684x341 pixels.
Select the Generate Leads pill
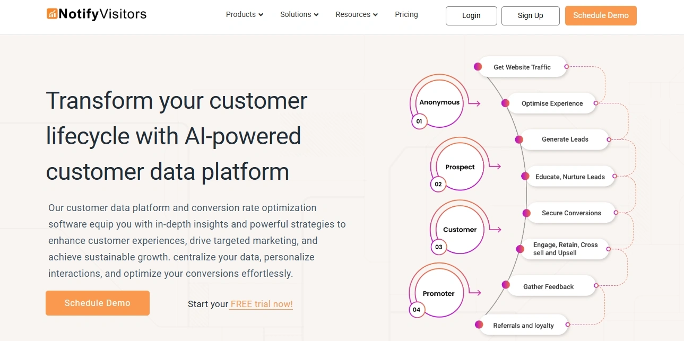[565, 139]
